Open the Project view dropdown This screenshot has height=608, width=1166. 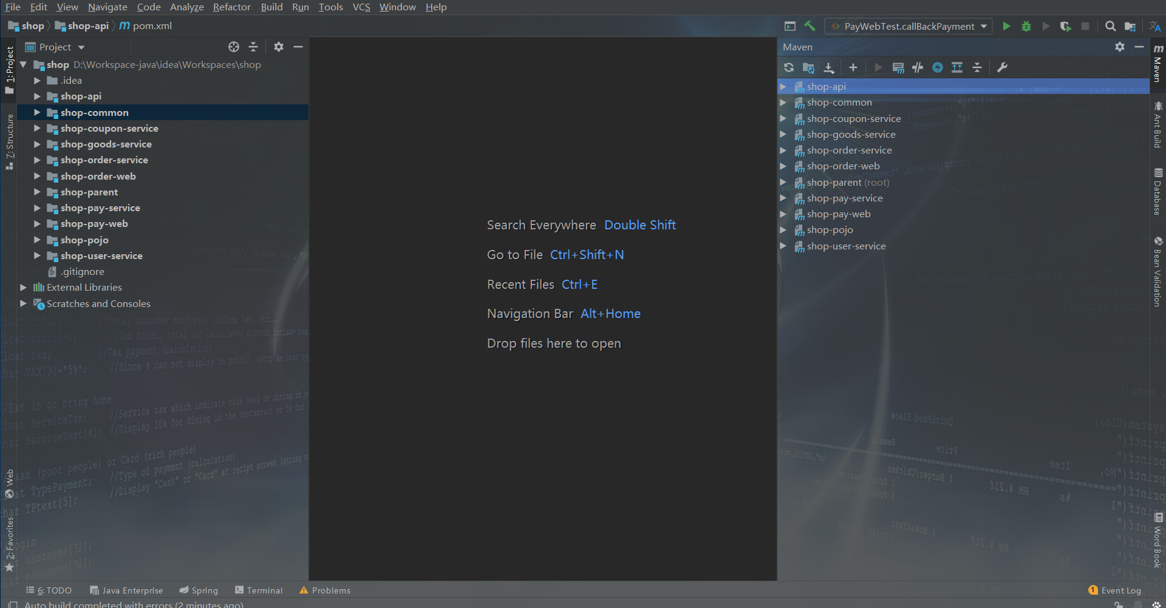point(55,47)
